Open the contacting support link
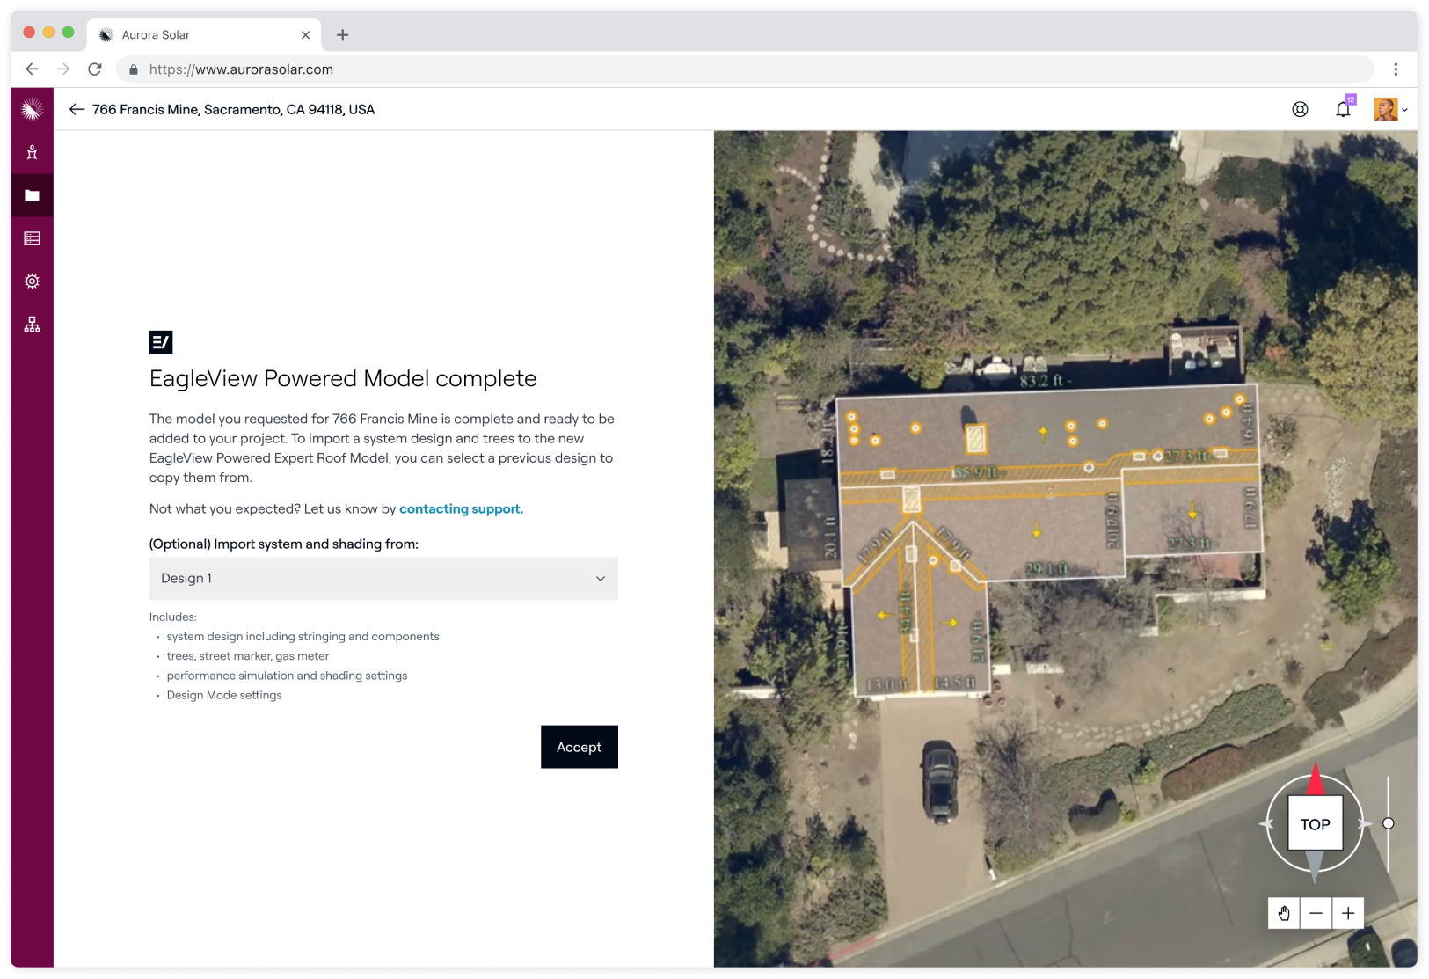 coord(461,508)
